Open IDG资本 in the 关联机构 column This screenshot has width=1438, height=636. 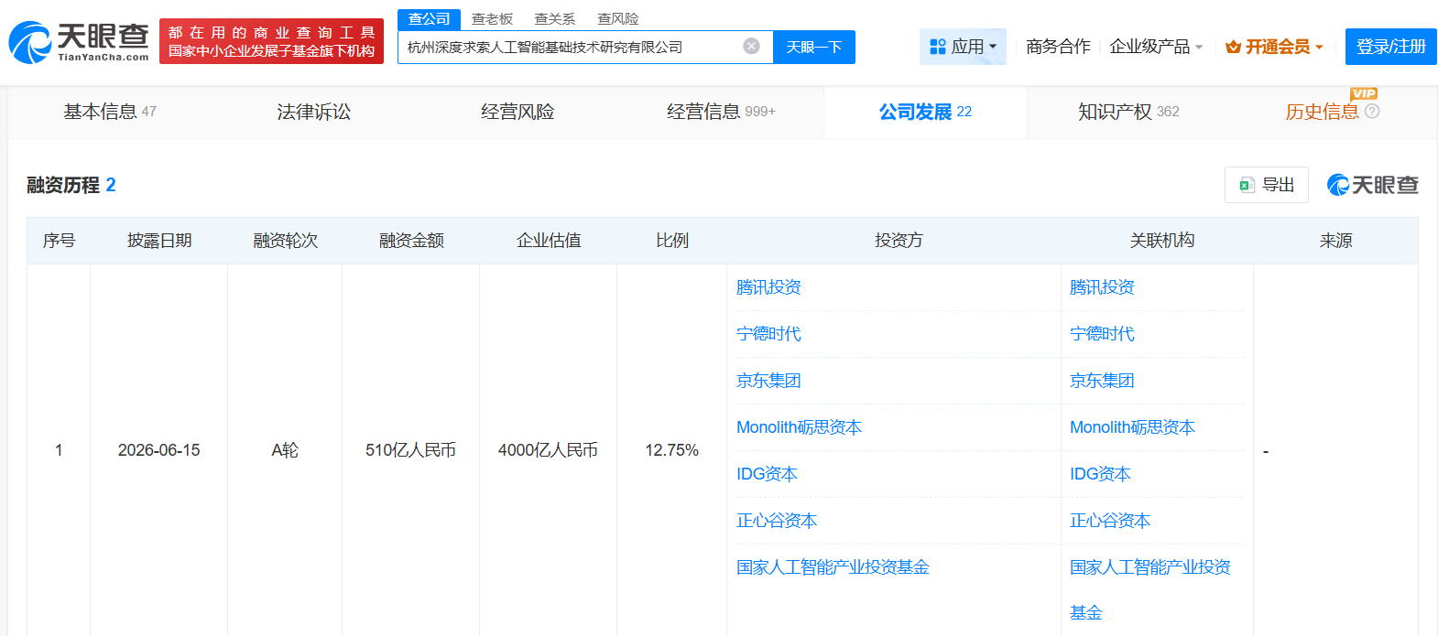[1100, 474]
